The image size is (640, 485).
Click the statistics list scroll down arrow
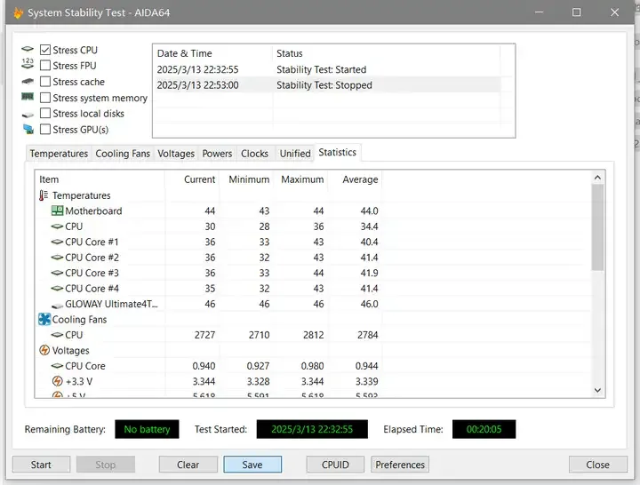[x=597, y=390]
